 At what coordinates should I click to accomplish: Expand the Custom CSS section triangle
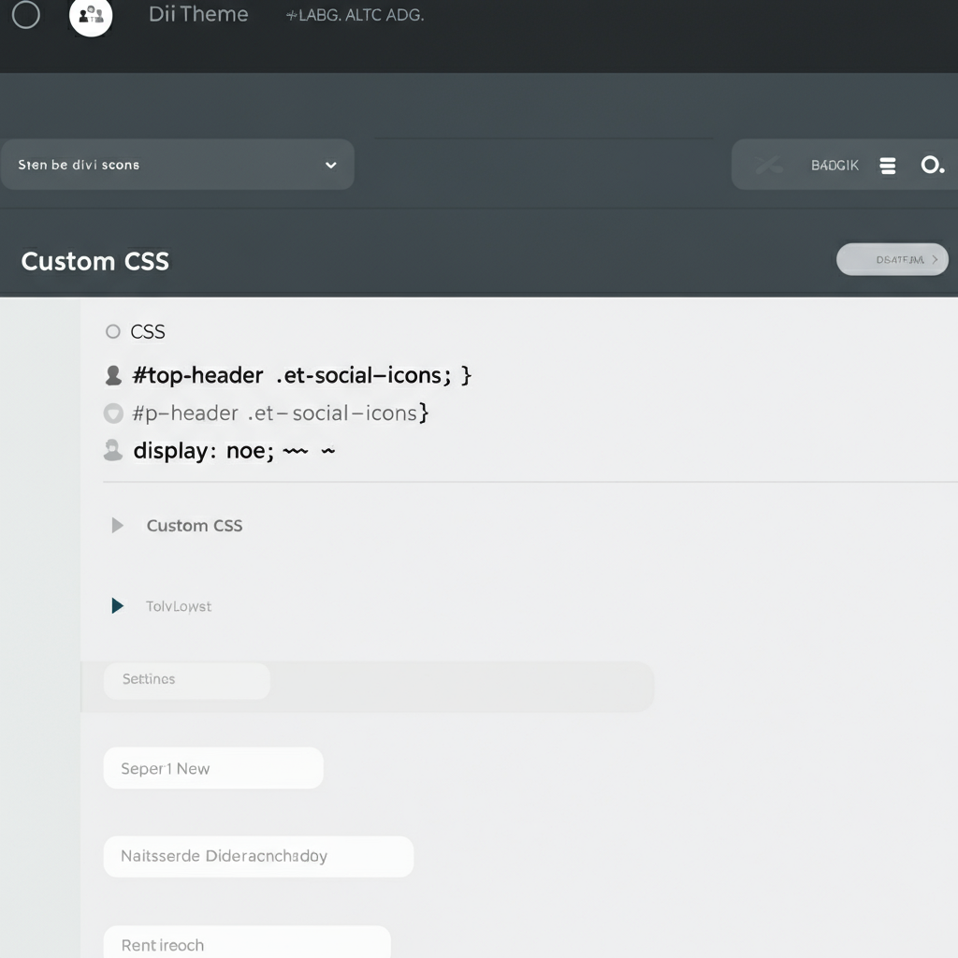pos(117,526)
